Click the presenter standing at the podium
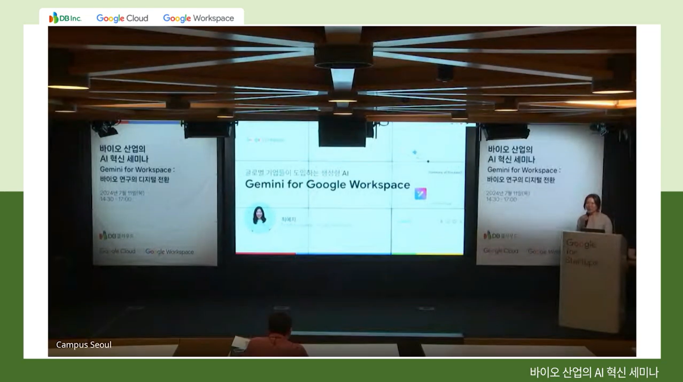 593,213
